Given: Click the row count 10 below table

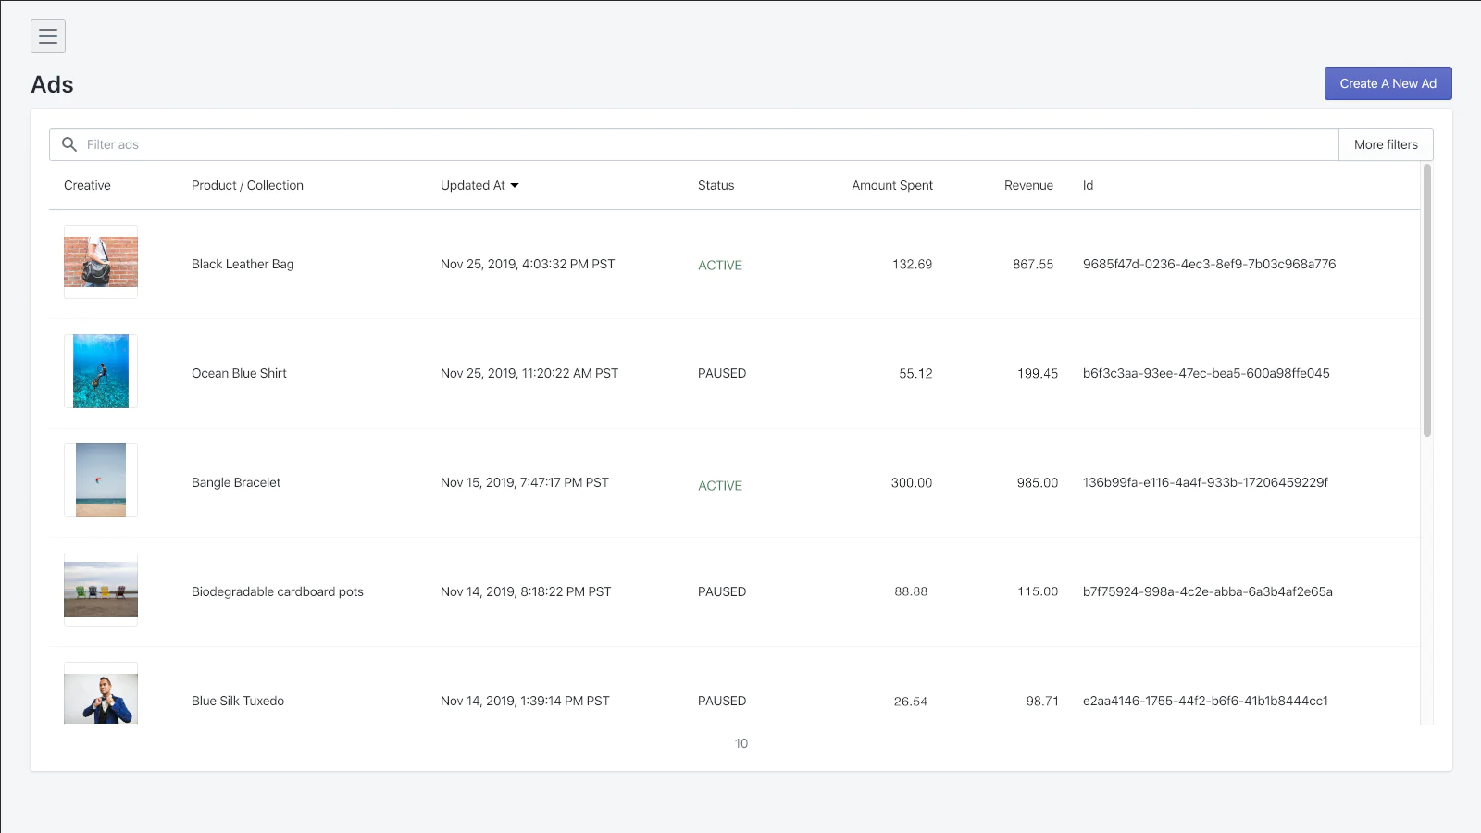Looking at the screenshot, I should point(740,743).
